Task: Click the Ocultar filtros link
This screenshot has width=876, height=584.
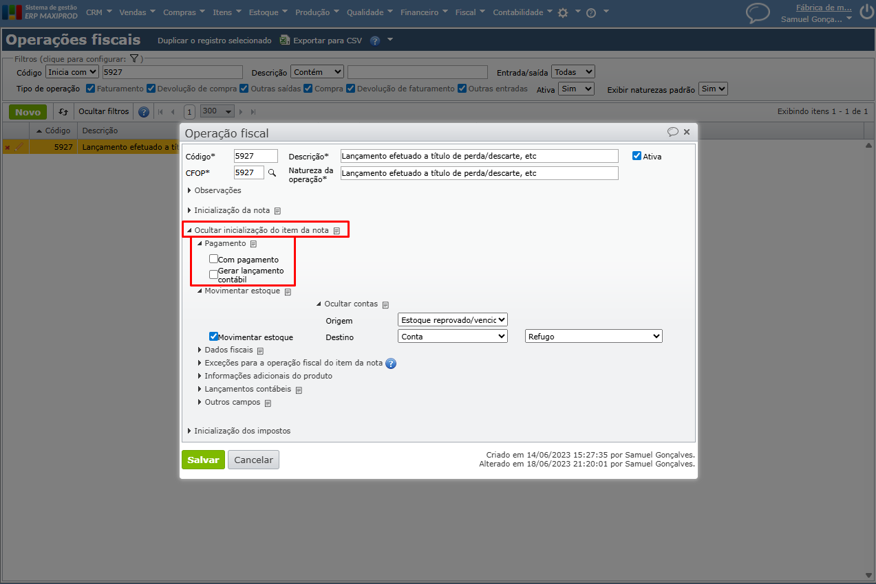Action: (x=103, y=111)
